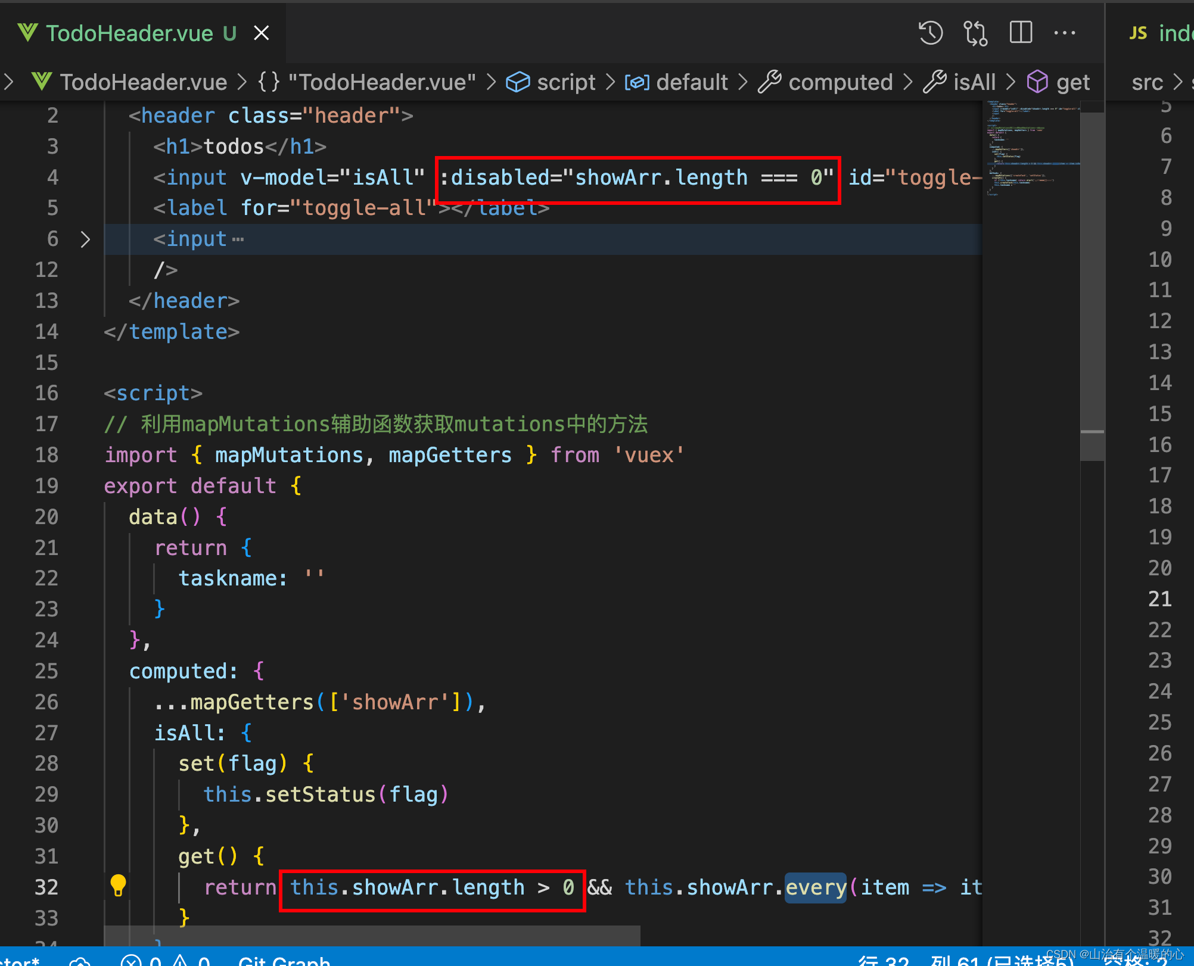The width and height of the screenshot is (1194, 966).
Task: Open the file timeline history icon
Action: (930, 33)
